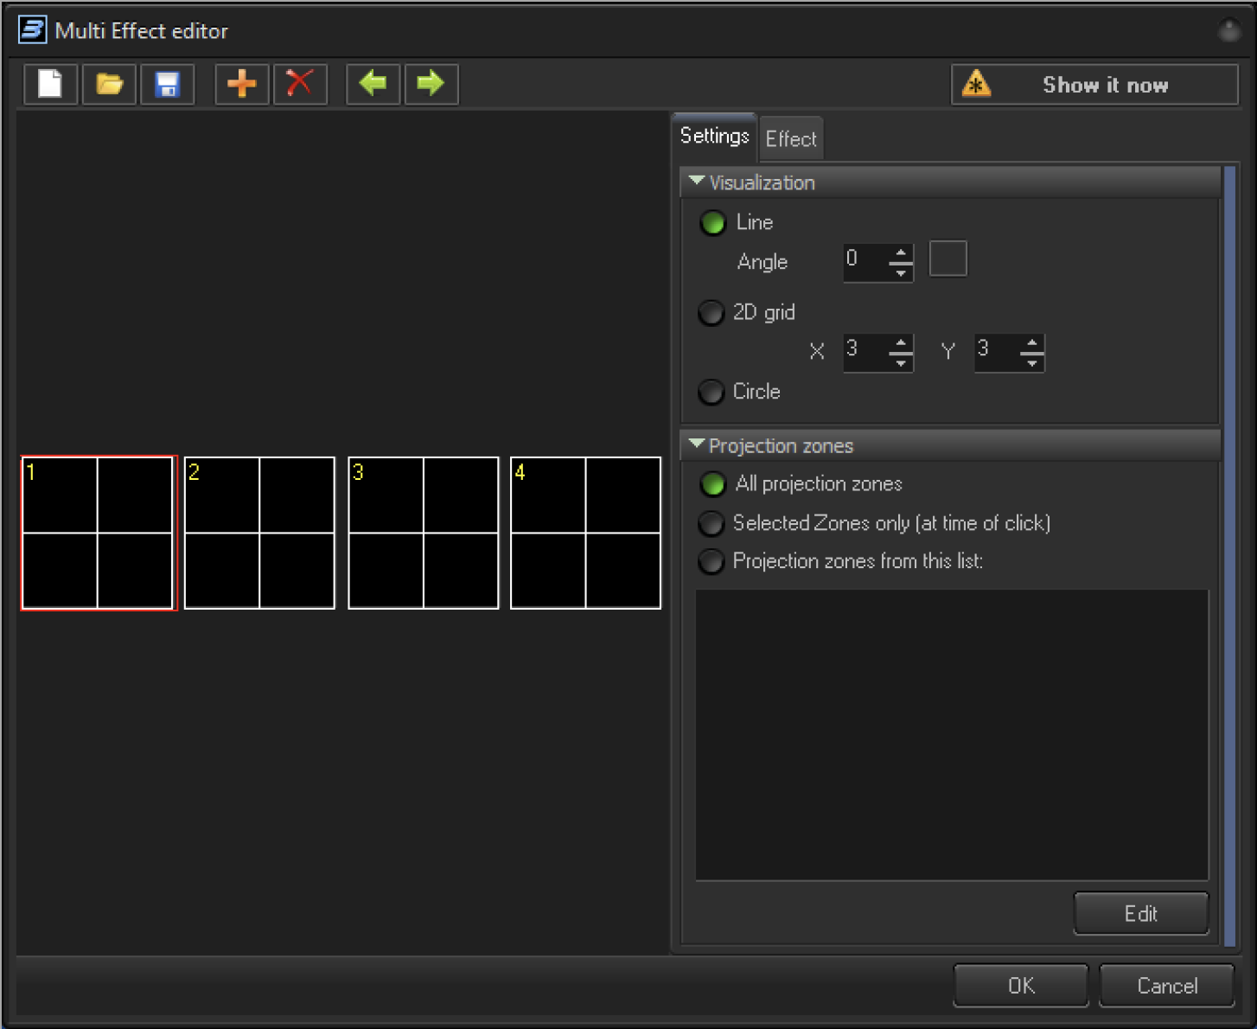
Task: Click the laser warning icon on Show it now
Action: tap(977, 85)
